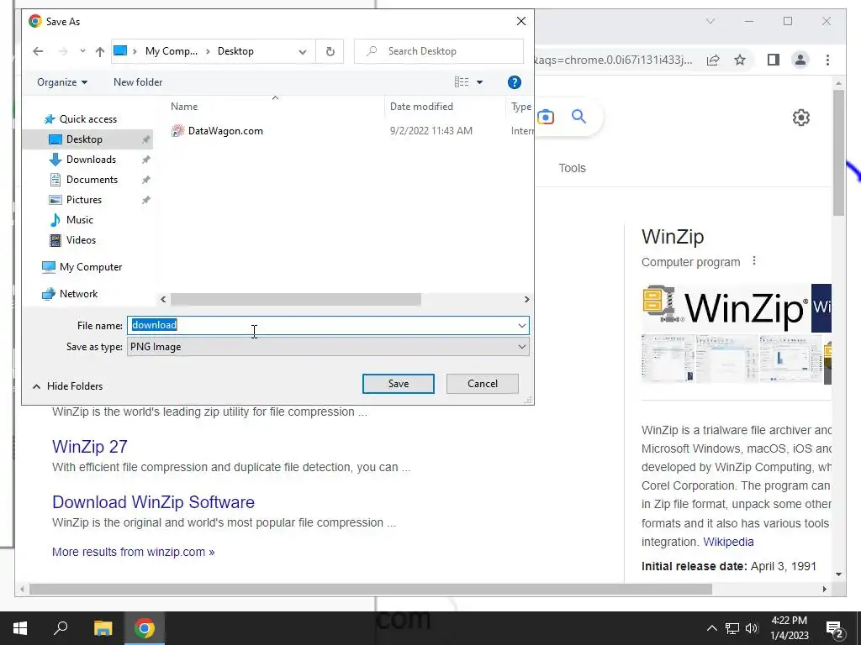Go back using the dialog back arrow
The image size is (861, 645).
coord(38,51)
